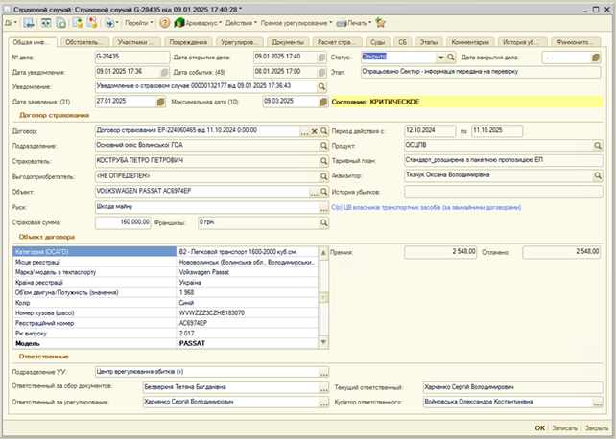Open the Документы tab
This screenshot has width=616, height=439.
click(288, 42)
